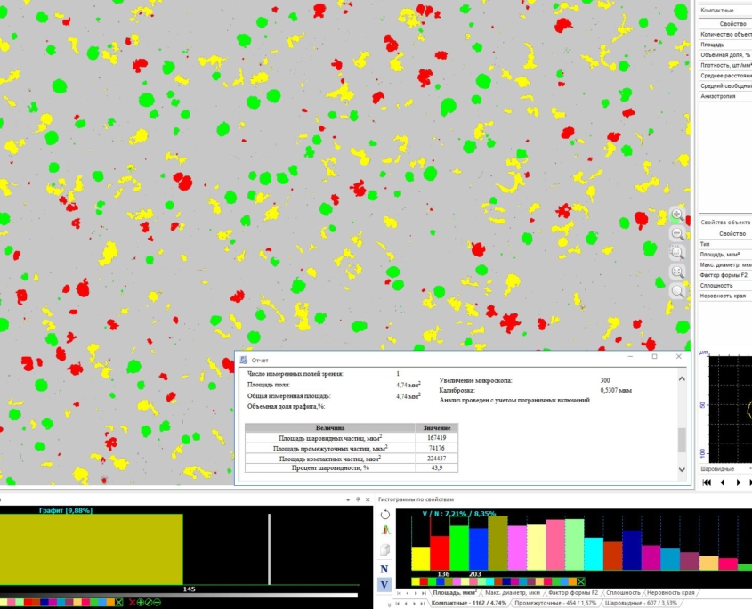Viewport: 752px width, 609px height.
Task: Click the green minus circle icon
Action: (157, 602)
